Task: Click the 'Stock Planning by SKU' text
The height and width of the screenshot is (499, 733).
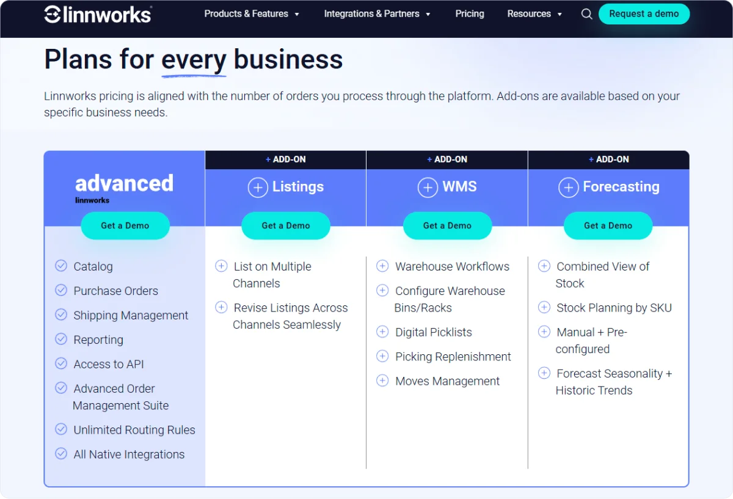Action: 614,308
